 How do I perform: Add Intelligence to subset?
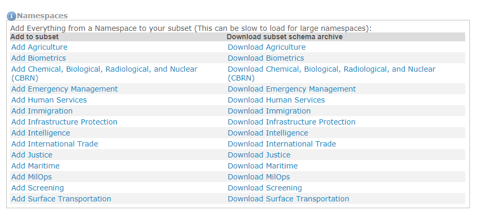pos(41,133)
